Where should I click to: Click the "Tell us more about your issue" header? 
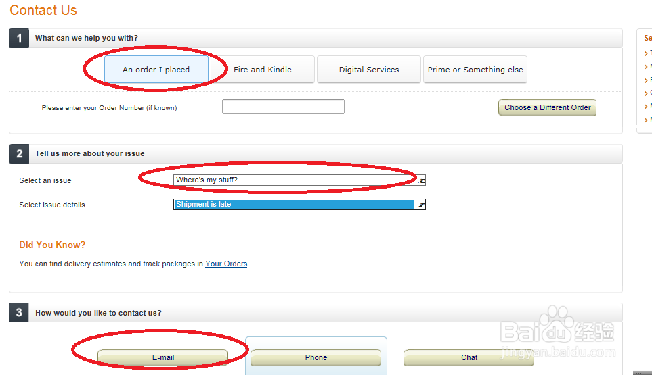point(89,153)
